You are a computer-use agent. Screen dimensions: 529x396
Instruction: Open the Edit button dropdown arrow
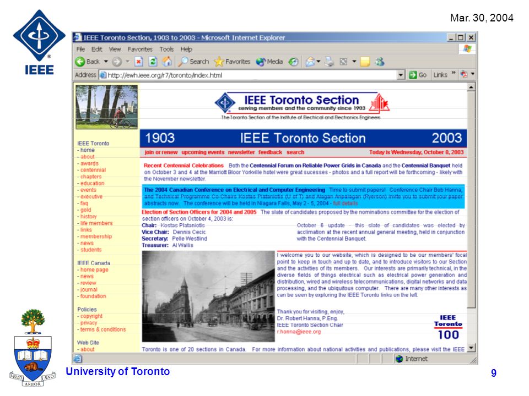[x=354, y=62]
